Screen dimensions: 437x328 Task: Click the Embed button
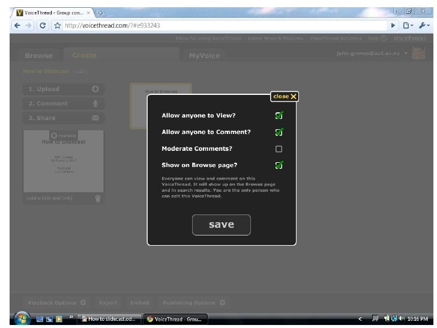click(x=139, y=303)
